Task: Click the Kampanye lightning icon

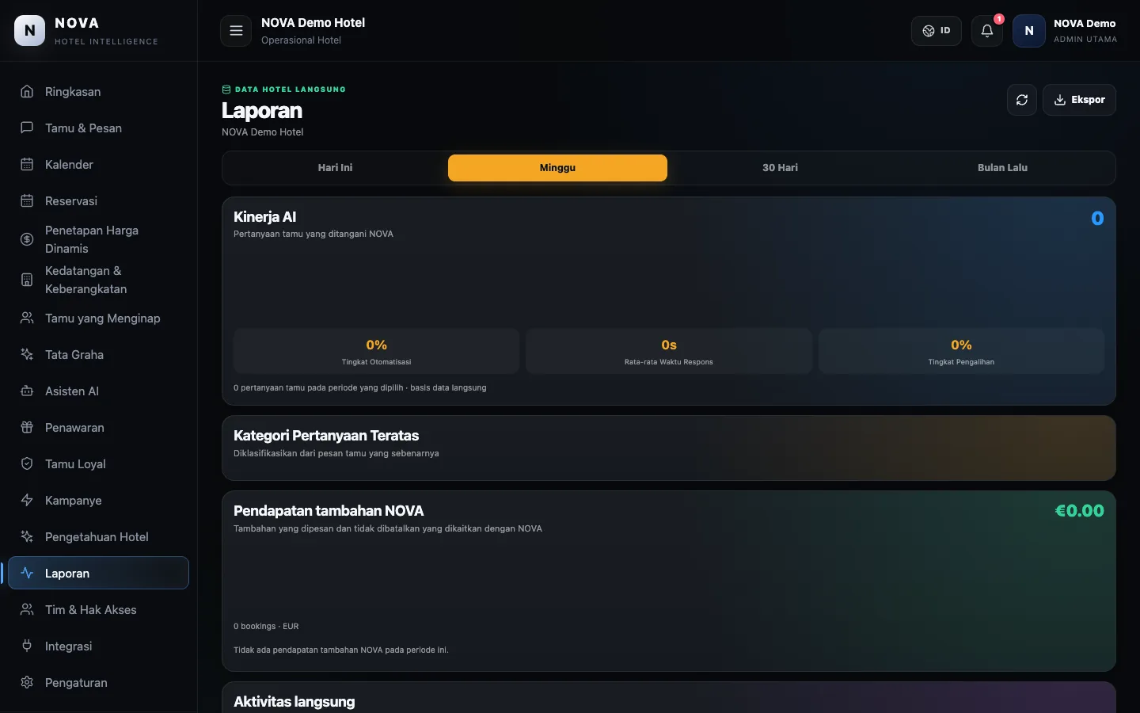Action: (x=27, y=501)
